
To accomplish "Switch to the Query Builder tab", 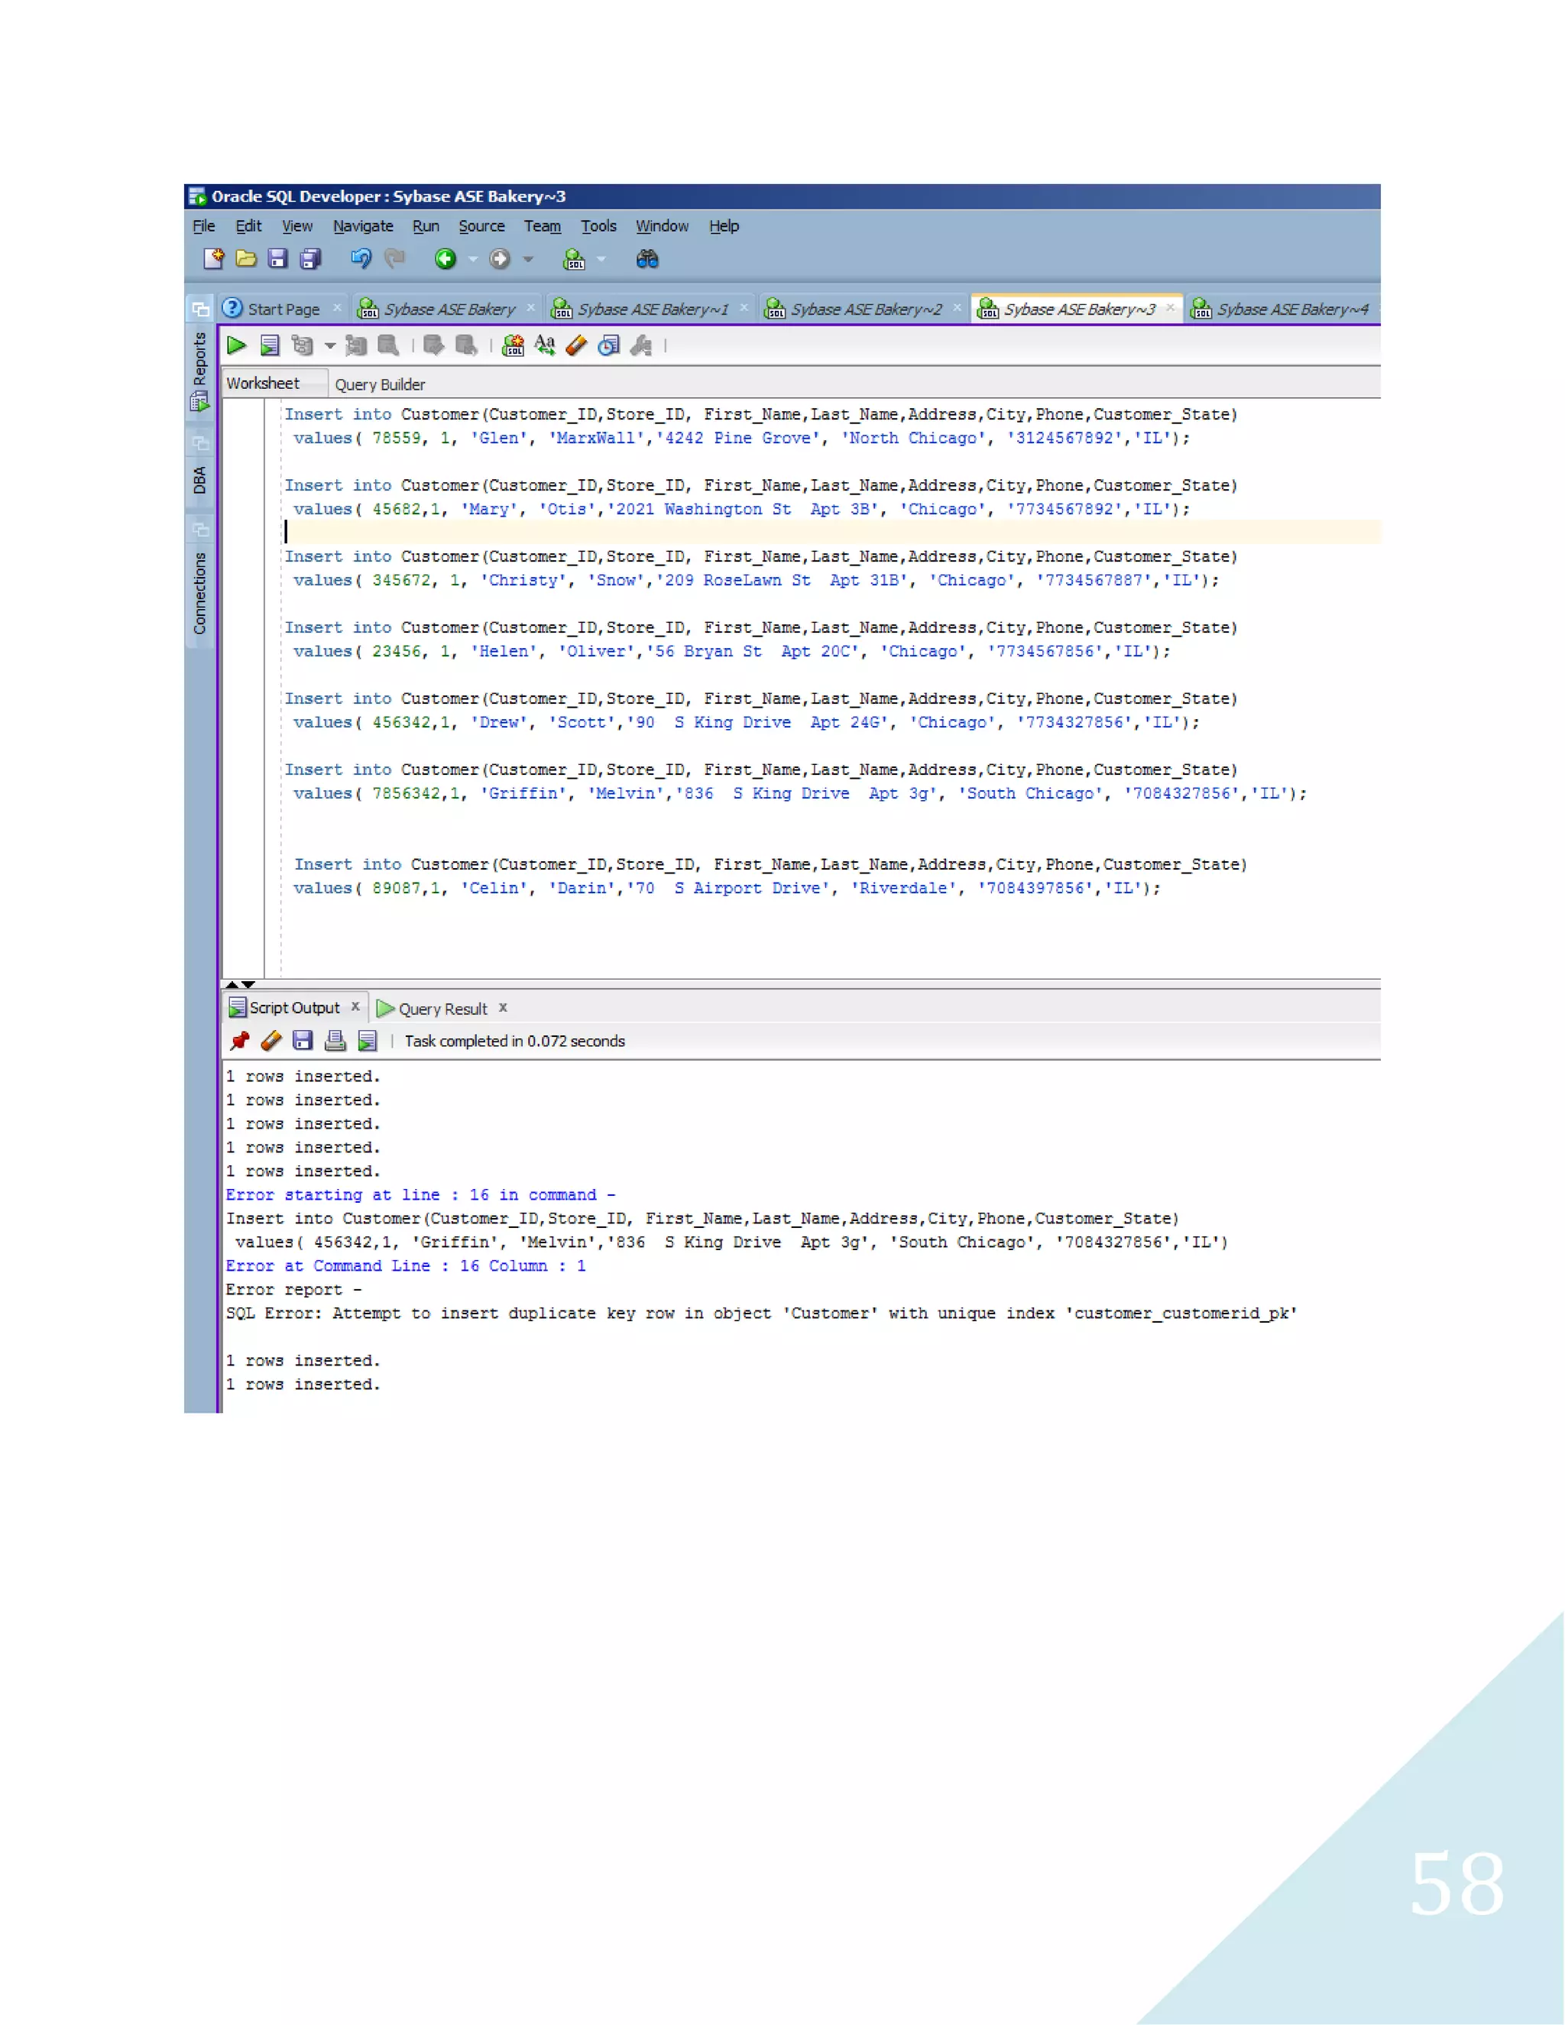I will point(379,385).
